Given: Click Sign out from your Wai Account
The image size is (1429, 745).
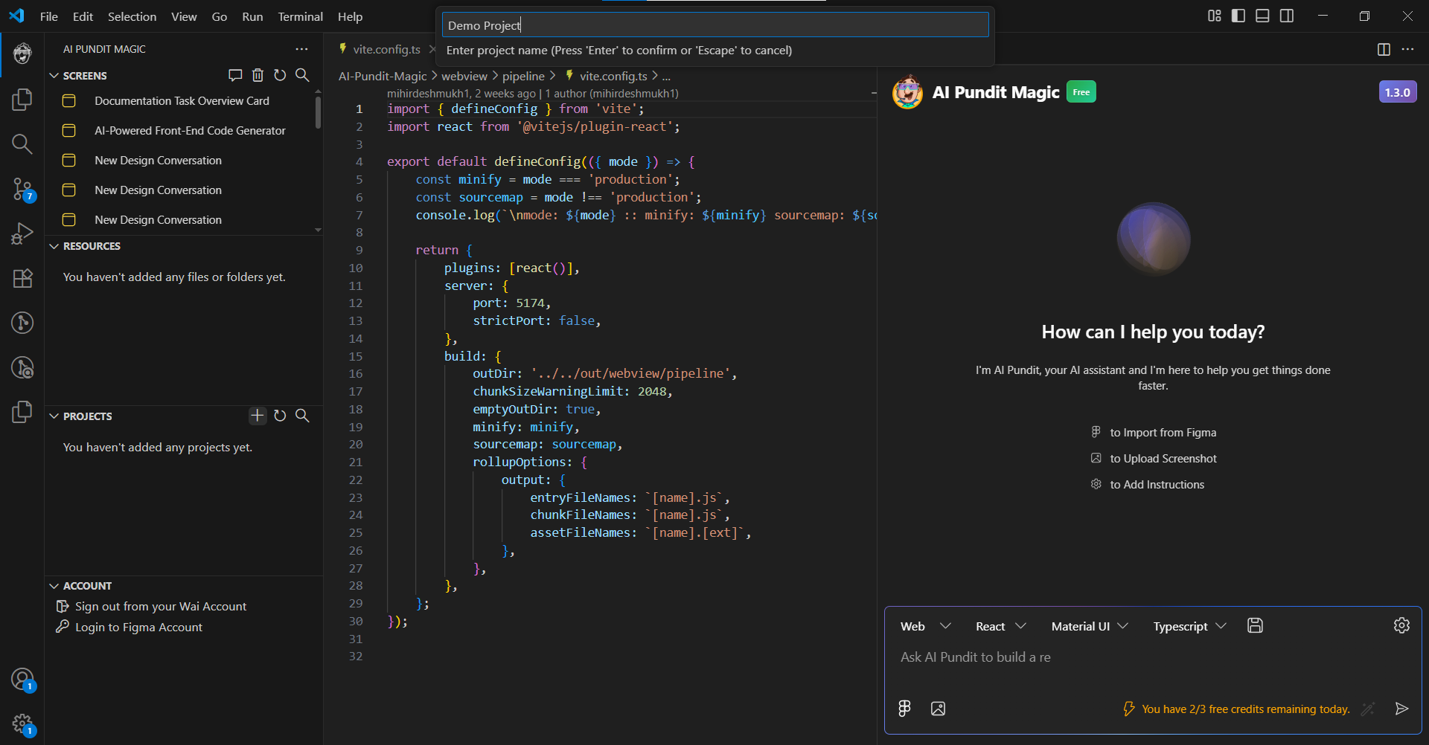Looking at the screenshot, I should point(160,606).
